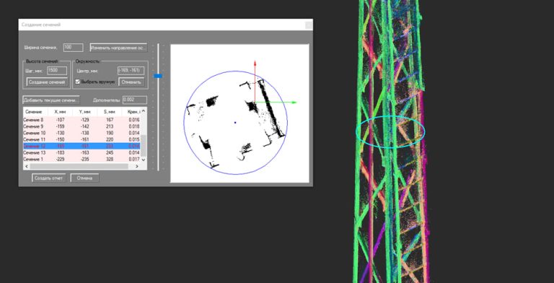554x283 pixels.
Task: Click the 'Y, мм' column header
Action: (x=85, y=112)
